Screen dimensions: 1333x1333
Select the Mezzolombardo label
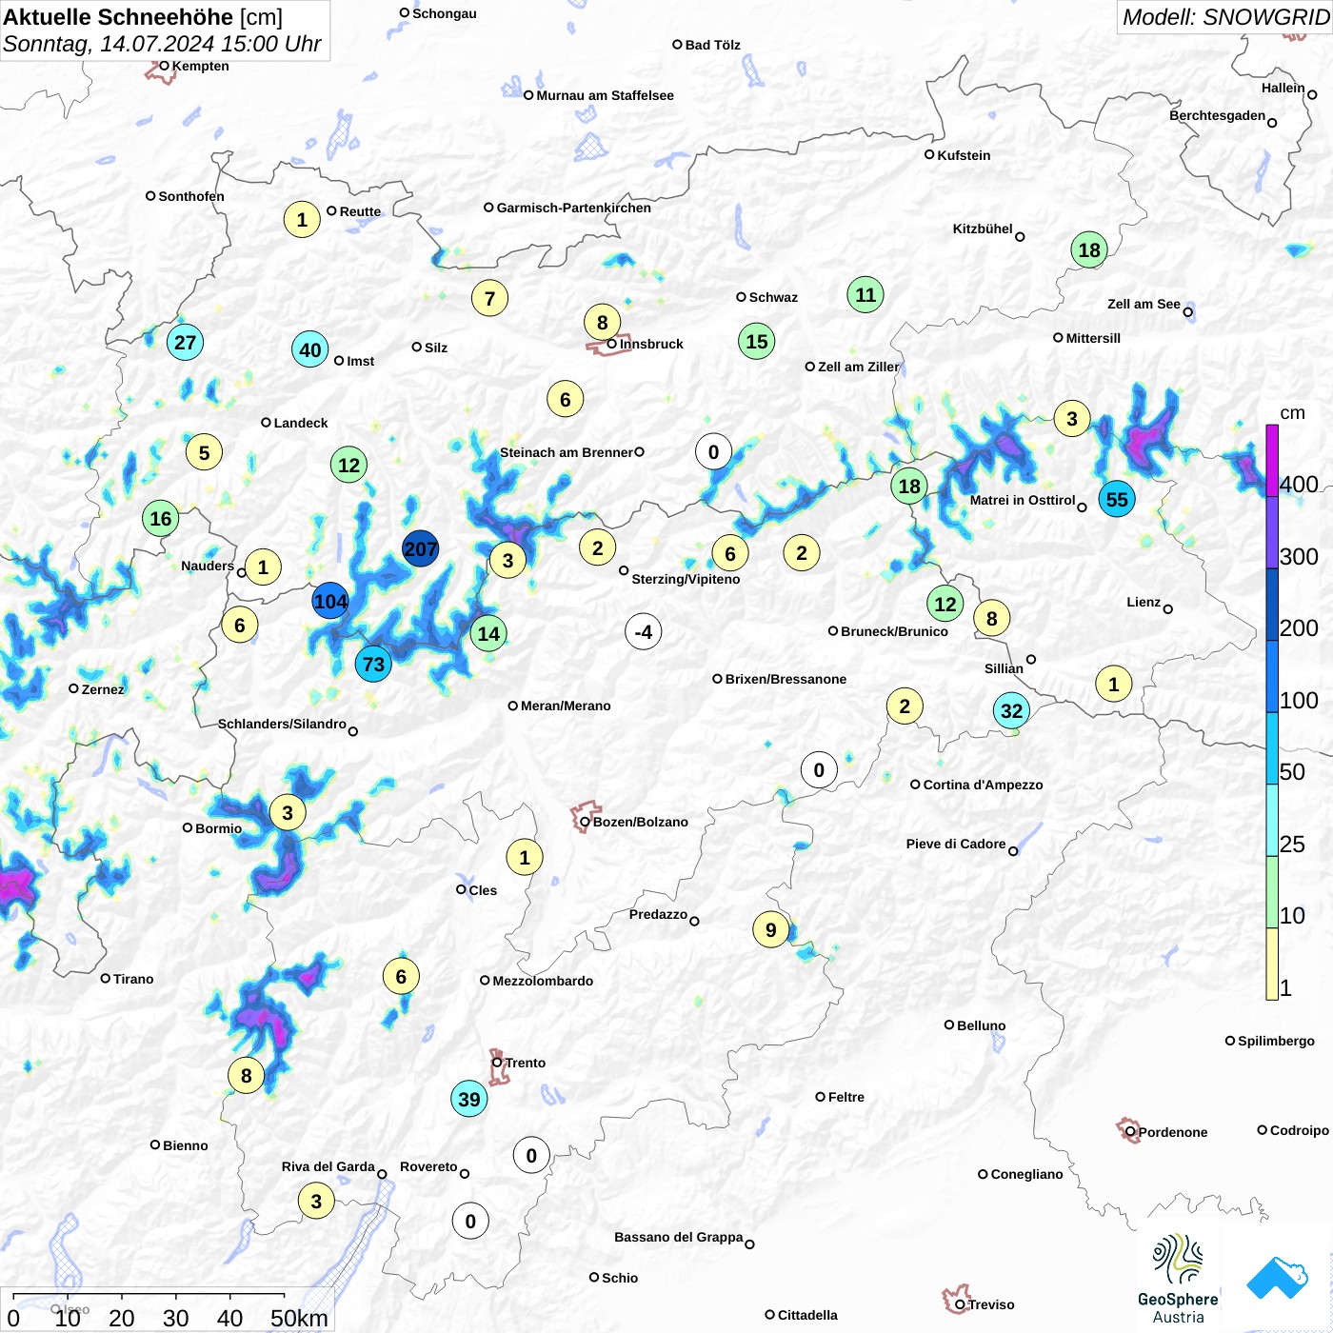[x=543, y=981]
